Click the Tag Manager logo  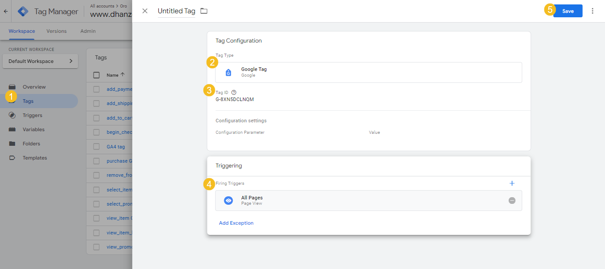point(23,12)
